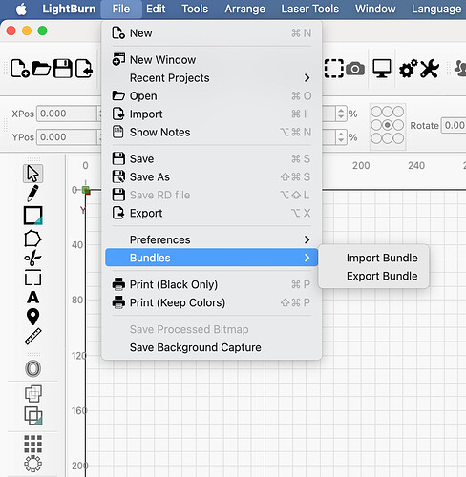Select the top-left anchor radio button

pos(376,112)
